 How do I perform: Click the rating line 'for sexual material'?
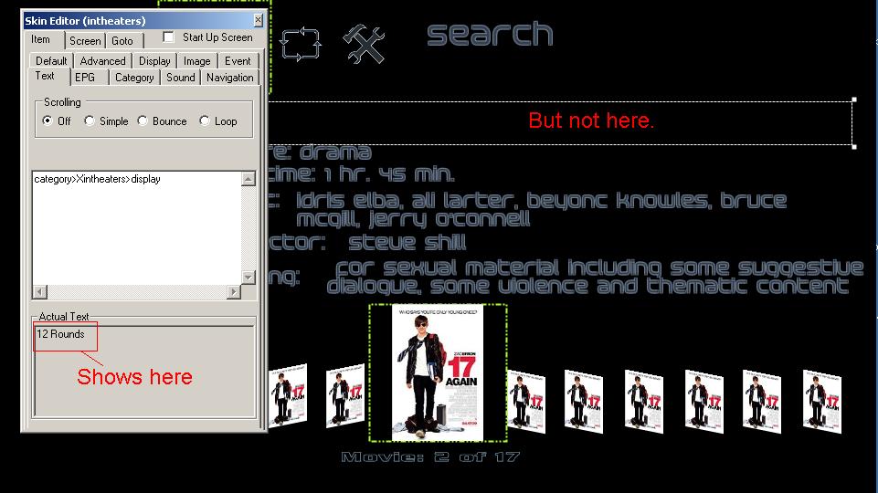coord(599,267)
